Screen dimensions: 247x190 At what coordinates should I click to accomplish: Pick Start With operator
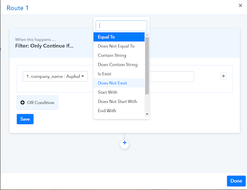pyautogui.click(x=119, y=92)
